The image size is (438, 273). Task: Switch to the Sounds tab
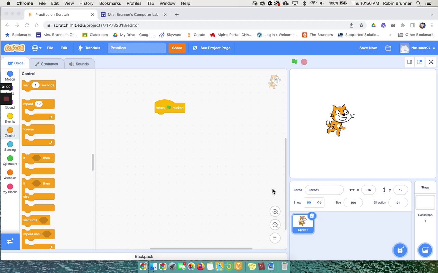pyautogui.click(x=79, y=64)
